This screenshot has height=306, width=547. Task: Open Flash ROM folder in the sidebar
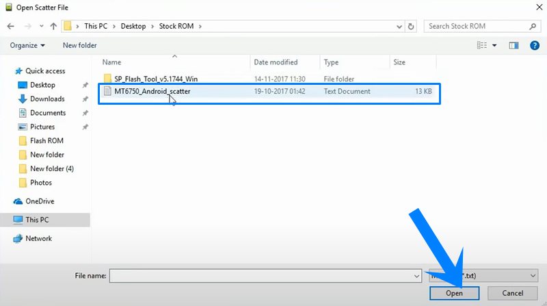(x=46, y=141)
